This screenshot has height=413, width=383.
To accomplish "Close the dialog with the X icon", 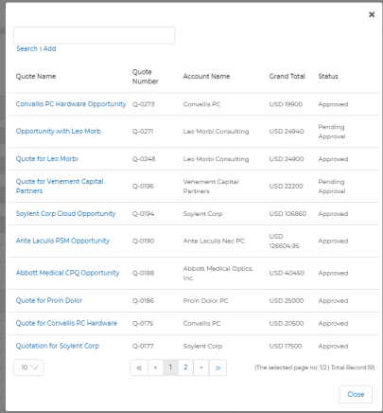I will click(x=372, y=14).
